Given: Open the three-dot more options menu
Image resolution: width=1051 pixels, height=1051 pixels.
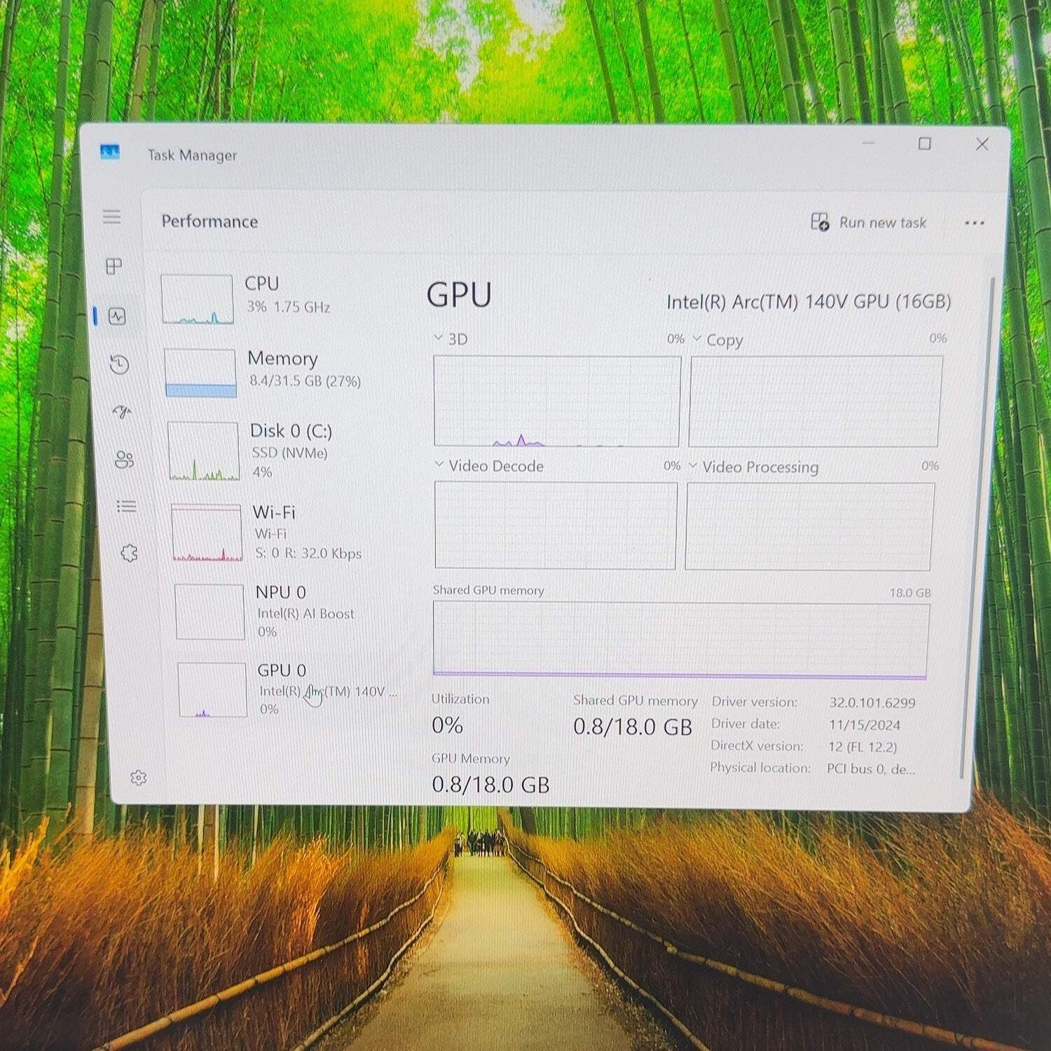Looking at the screenshot, I should (x=974, y=223).
